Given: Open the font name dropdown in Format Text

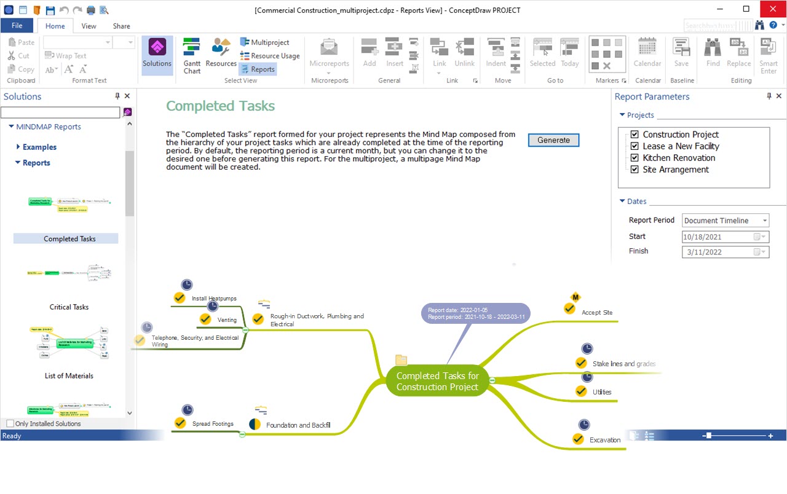Looking at the screenshot, I should [108, 42].
